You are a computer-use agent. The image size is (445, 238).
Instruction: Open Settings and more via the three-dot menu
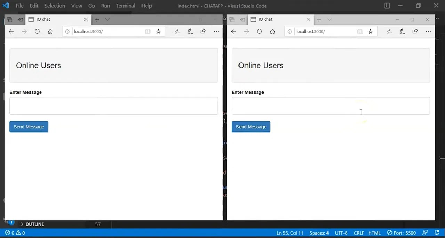click(216, 31)
